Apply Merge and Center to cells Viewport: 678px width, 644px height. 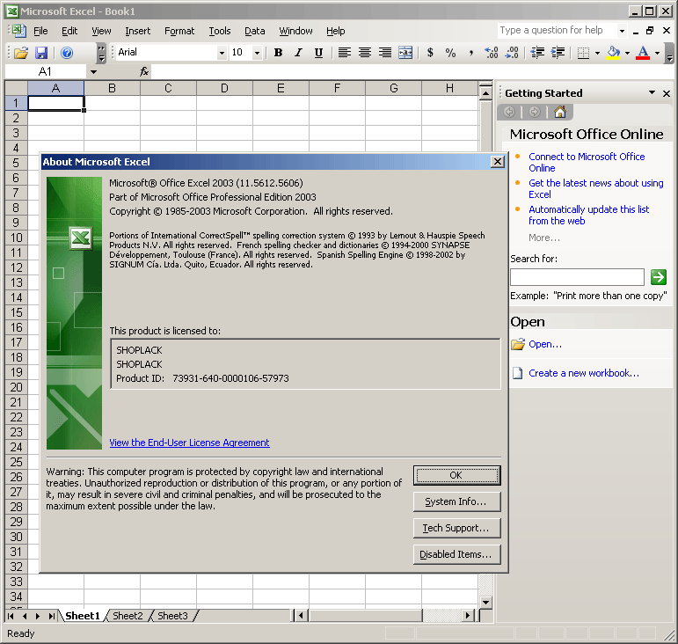tap(405, 53)
